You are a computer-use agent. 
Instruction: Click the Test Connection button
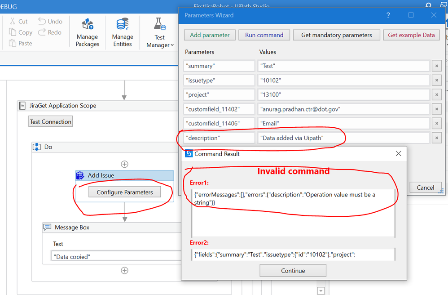point(51,121)
